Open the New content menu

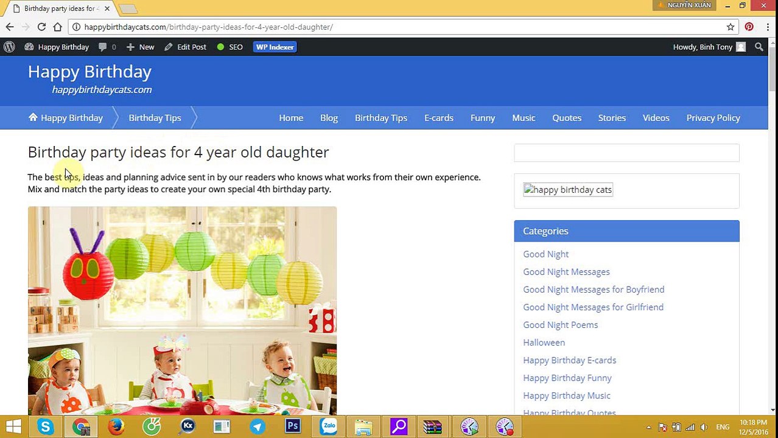point(140,47)
